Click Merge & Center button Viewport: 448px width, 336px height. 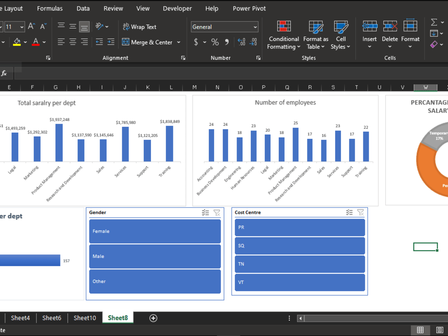tap(147, 42)
